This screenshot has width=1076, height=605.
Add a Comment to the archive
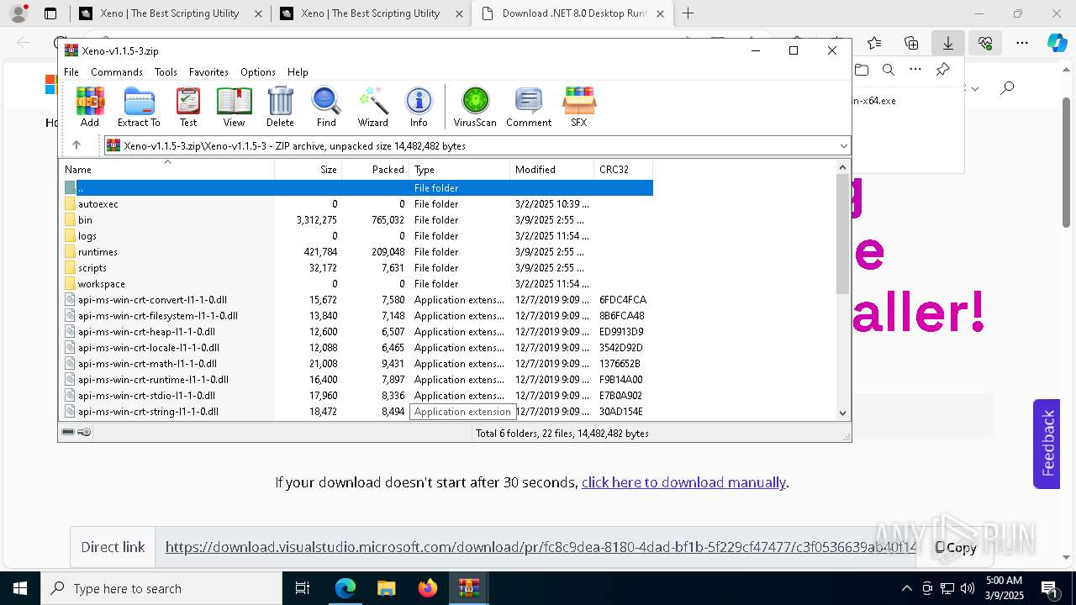pyautogui.click(x=529, y=107)
